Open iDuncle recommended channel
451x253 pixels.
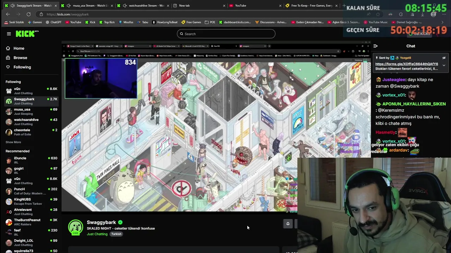31,160
